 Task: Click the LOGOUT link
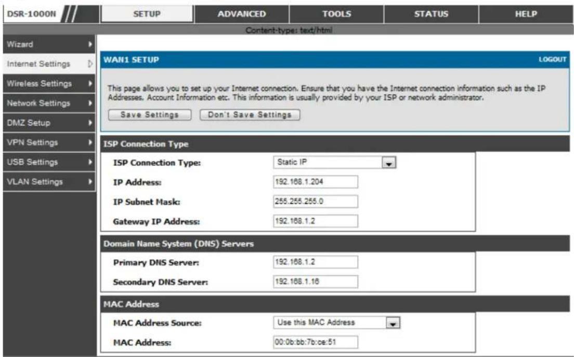tap(552, 59)
